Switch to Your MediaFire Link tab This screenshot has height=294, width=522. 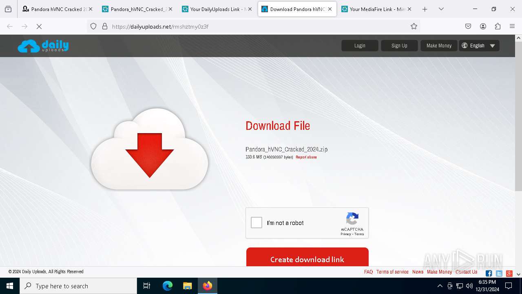coord(376,9)
